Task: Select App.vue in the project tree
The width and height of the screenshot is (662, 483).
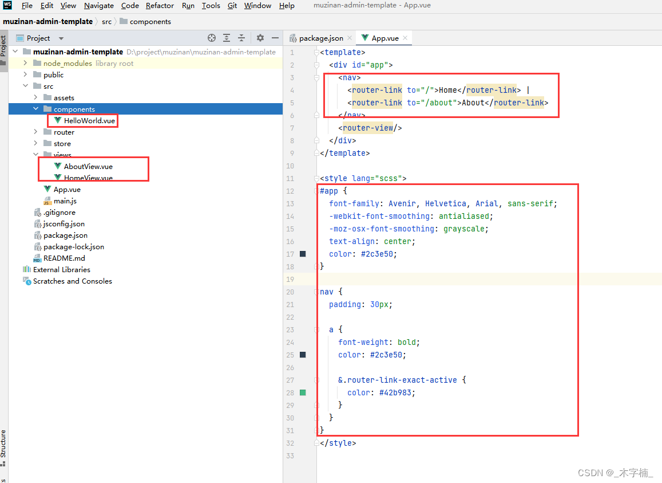Action: point(67,189)
